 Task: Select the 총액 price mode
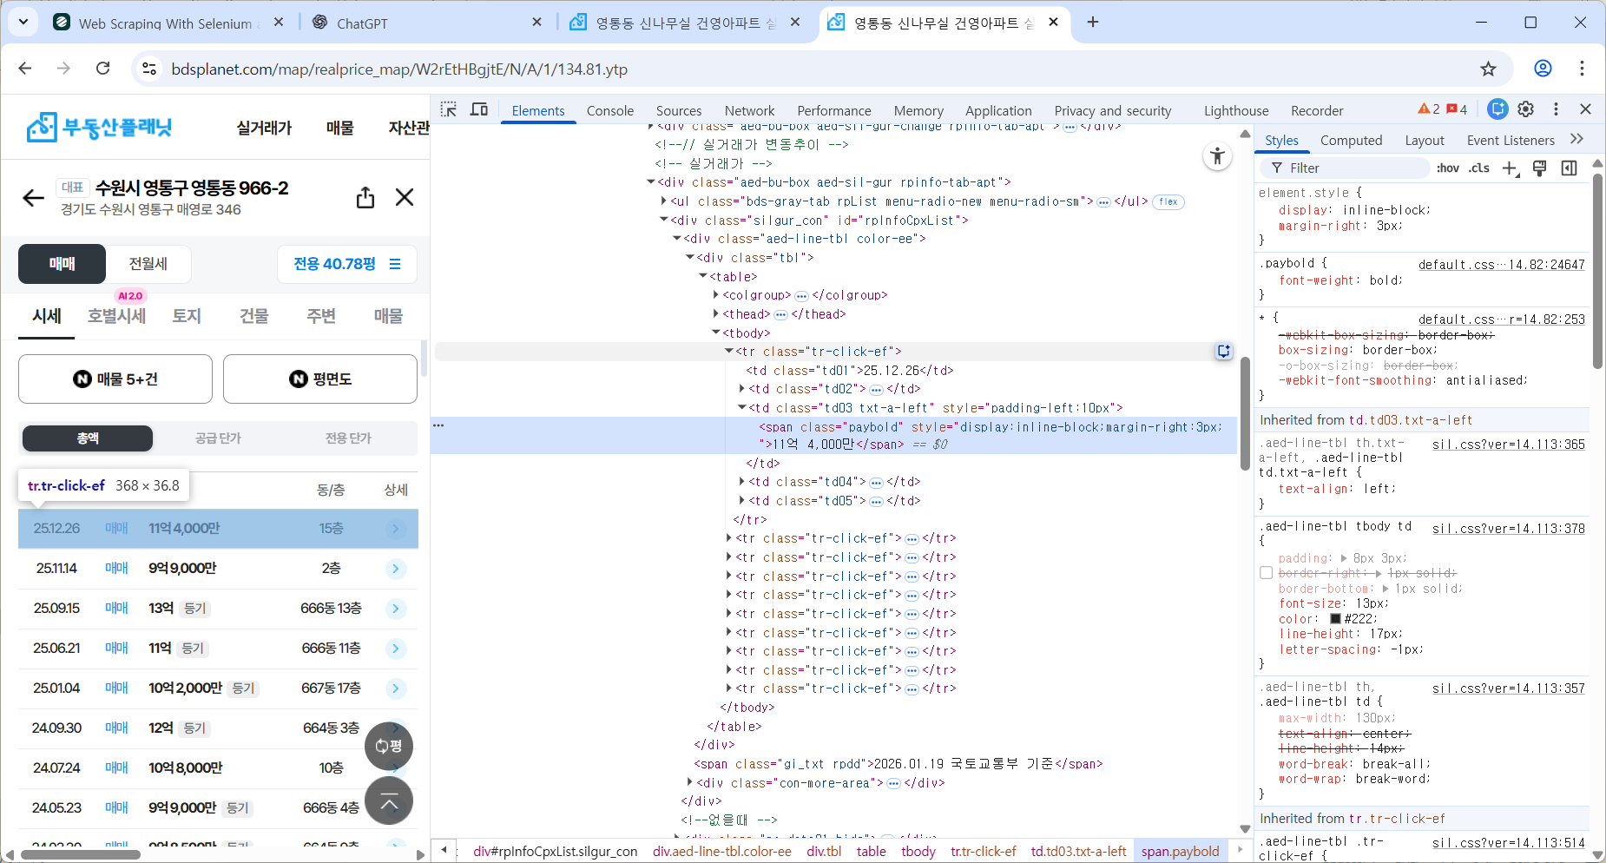(x=88, y=438)
